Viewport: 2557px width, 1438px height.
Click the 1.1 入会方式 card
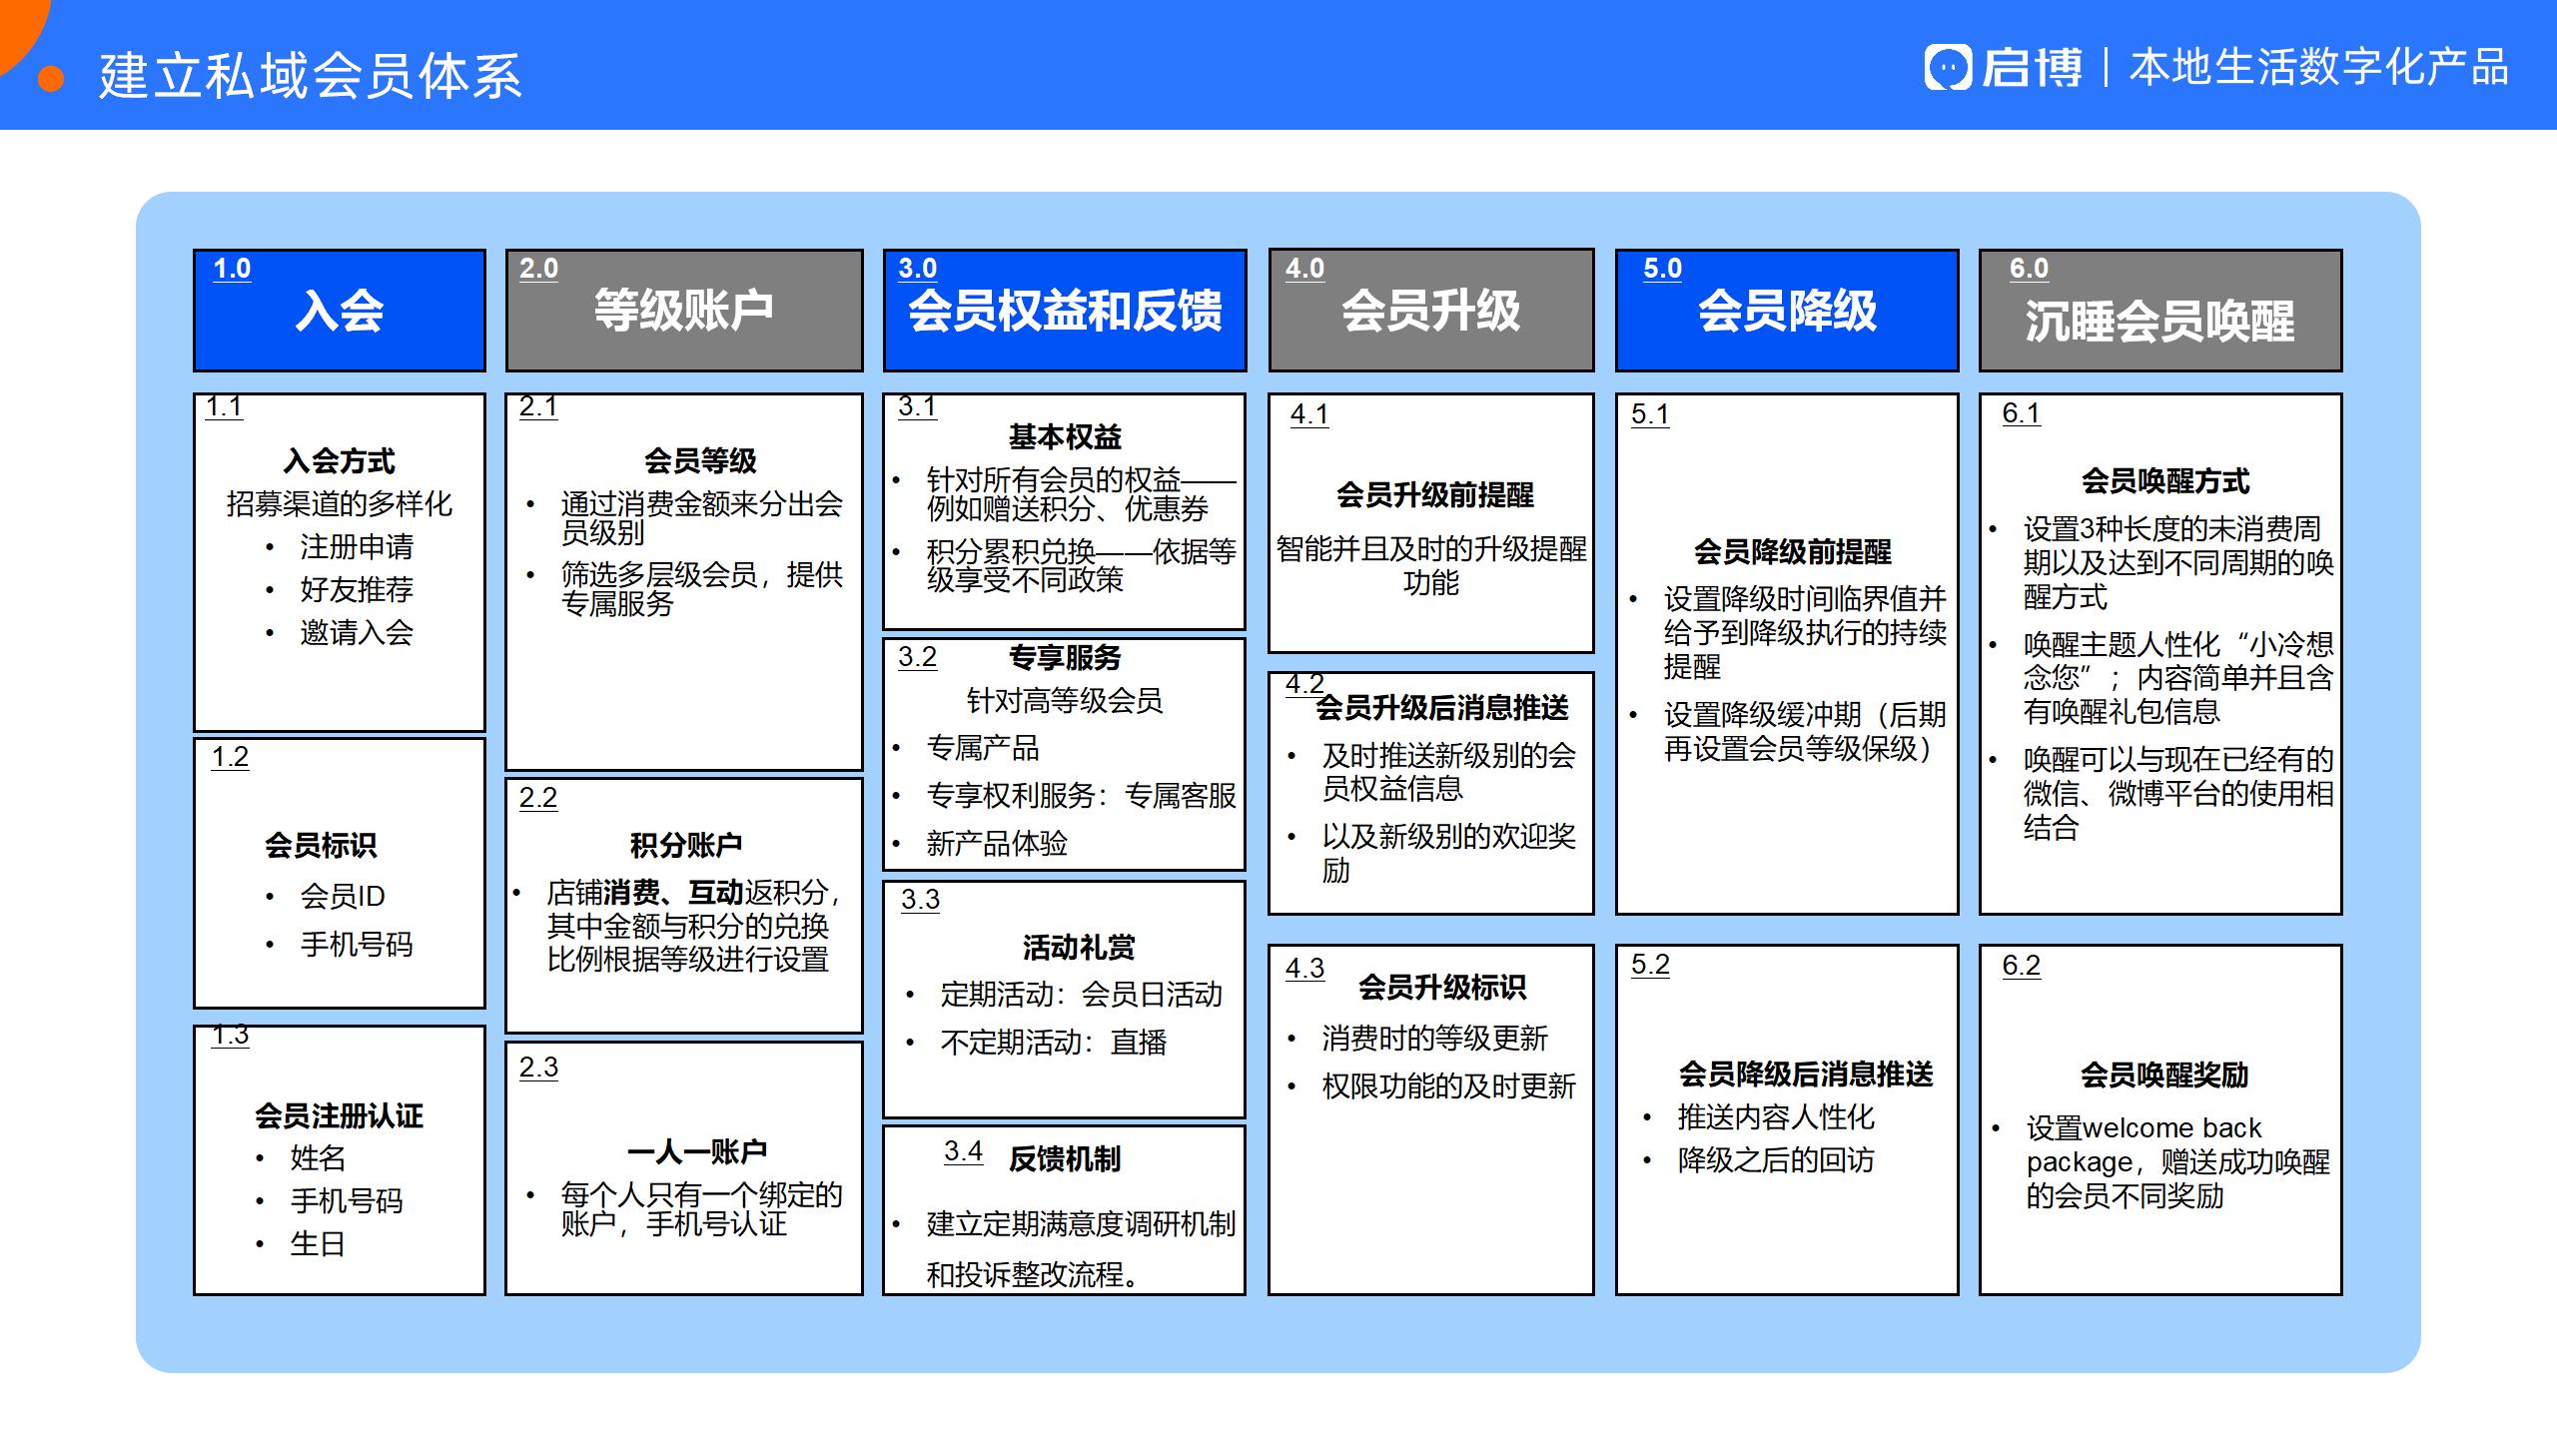pos(340,561)
